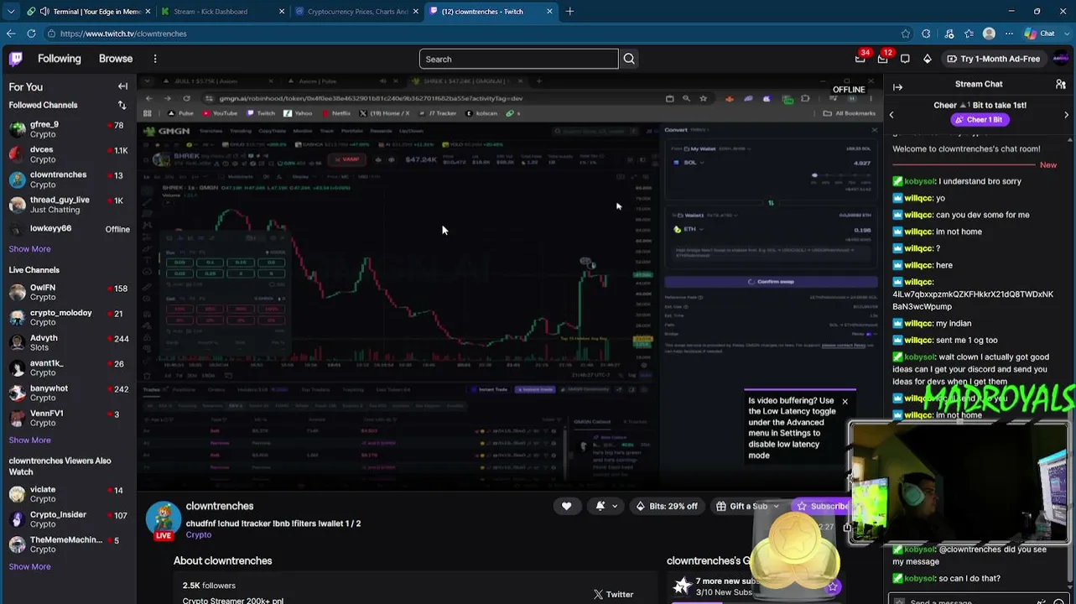Close the video buffering tip popup
Viewport: 1076px width, 604px height.
point(845,402)
